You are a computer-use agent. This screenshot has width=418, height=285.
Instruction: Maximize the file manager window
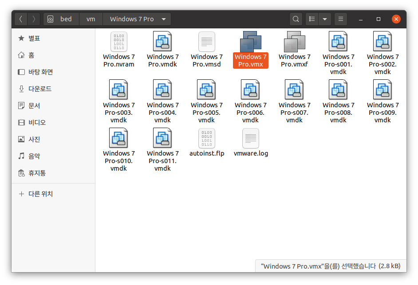tap(378, 19)
